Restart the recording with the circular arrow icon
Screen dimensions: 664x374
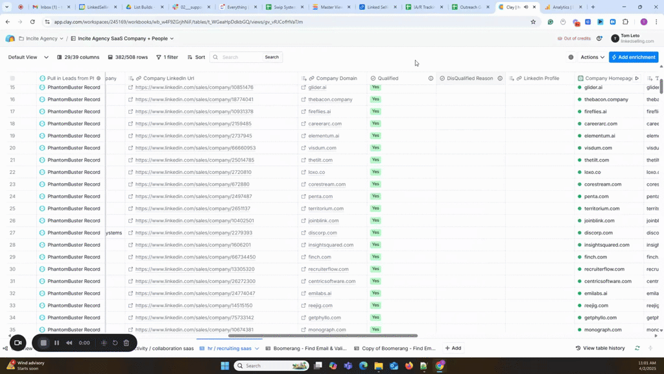click(115, 343)
